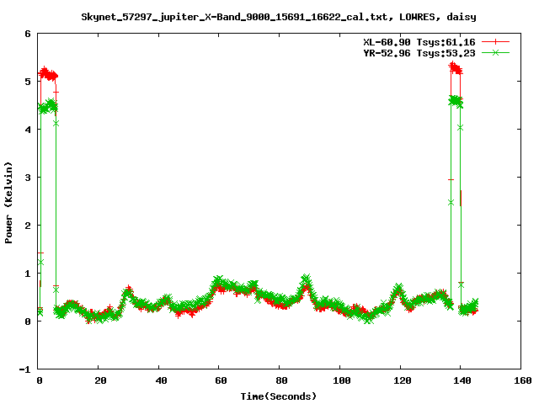Click the x-axis tick label "80"
Image resolution: width=539 pixels, height=404 pixels.
click(x=281, y=380)
